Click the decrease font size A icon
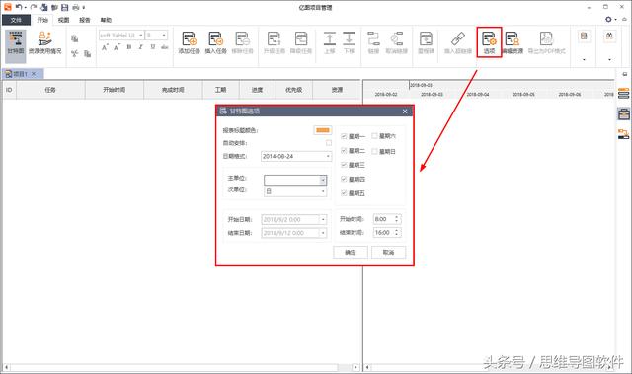The image size is (632, 374). [x=117, y=47]
